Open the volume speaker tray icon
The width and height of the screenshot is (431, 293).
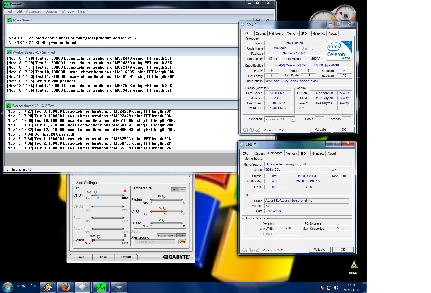[x=336, y=288]
